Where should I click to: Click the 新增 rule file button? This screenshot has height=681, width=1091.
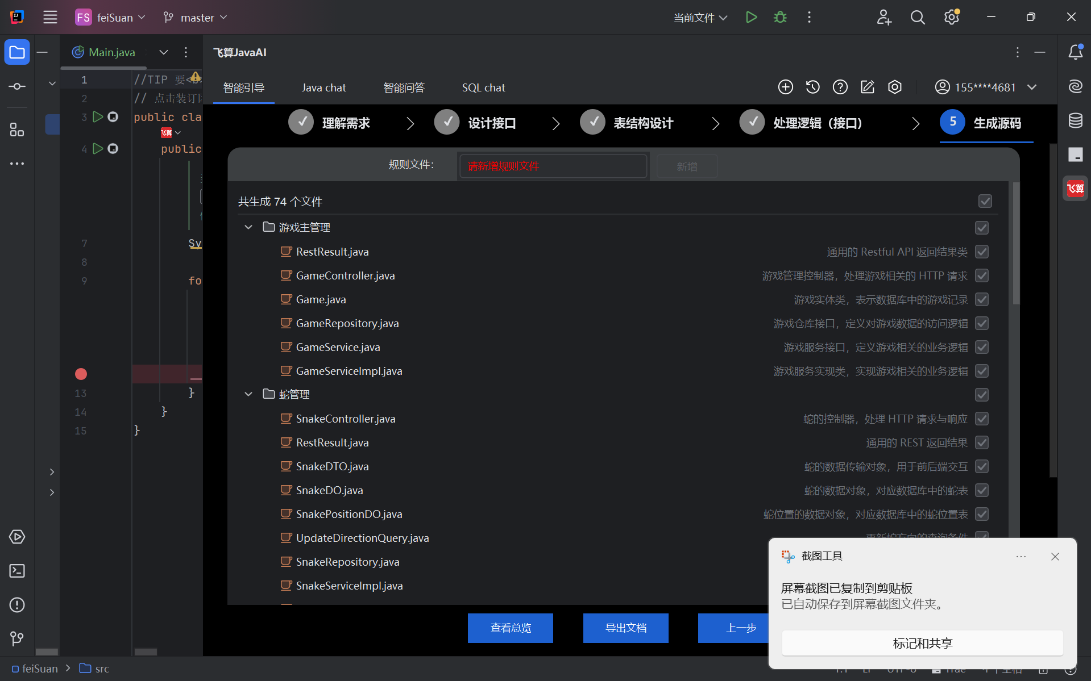click(687, 166)
